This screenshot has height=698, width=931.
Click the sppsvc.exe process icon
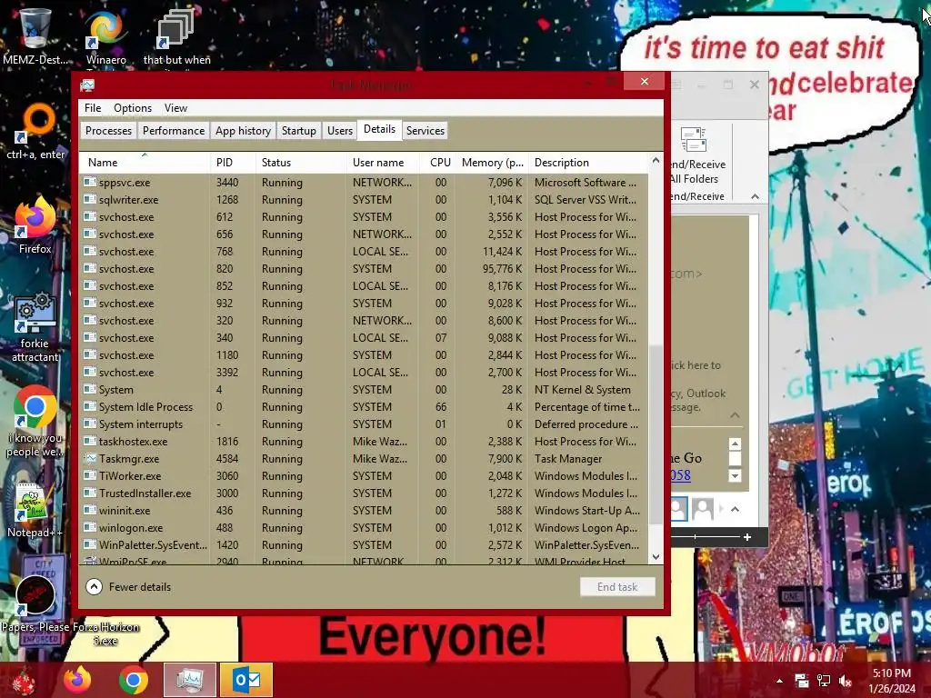90,182
